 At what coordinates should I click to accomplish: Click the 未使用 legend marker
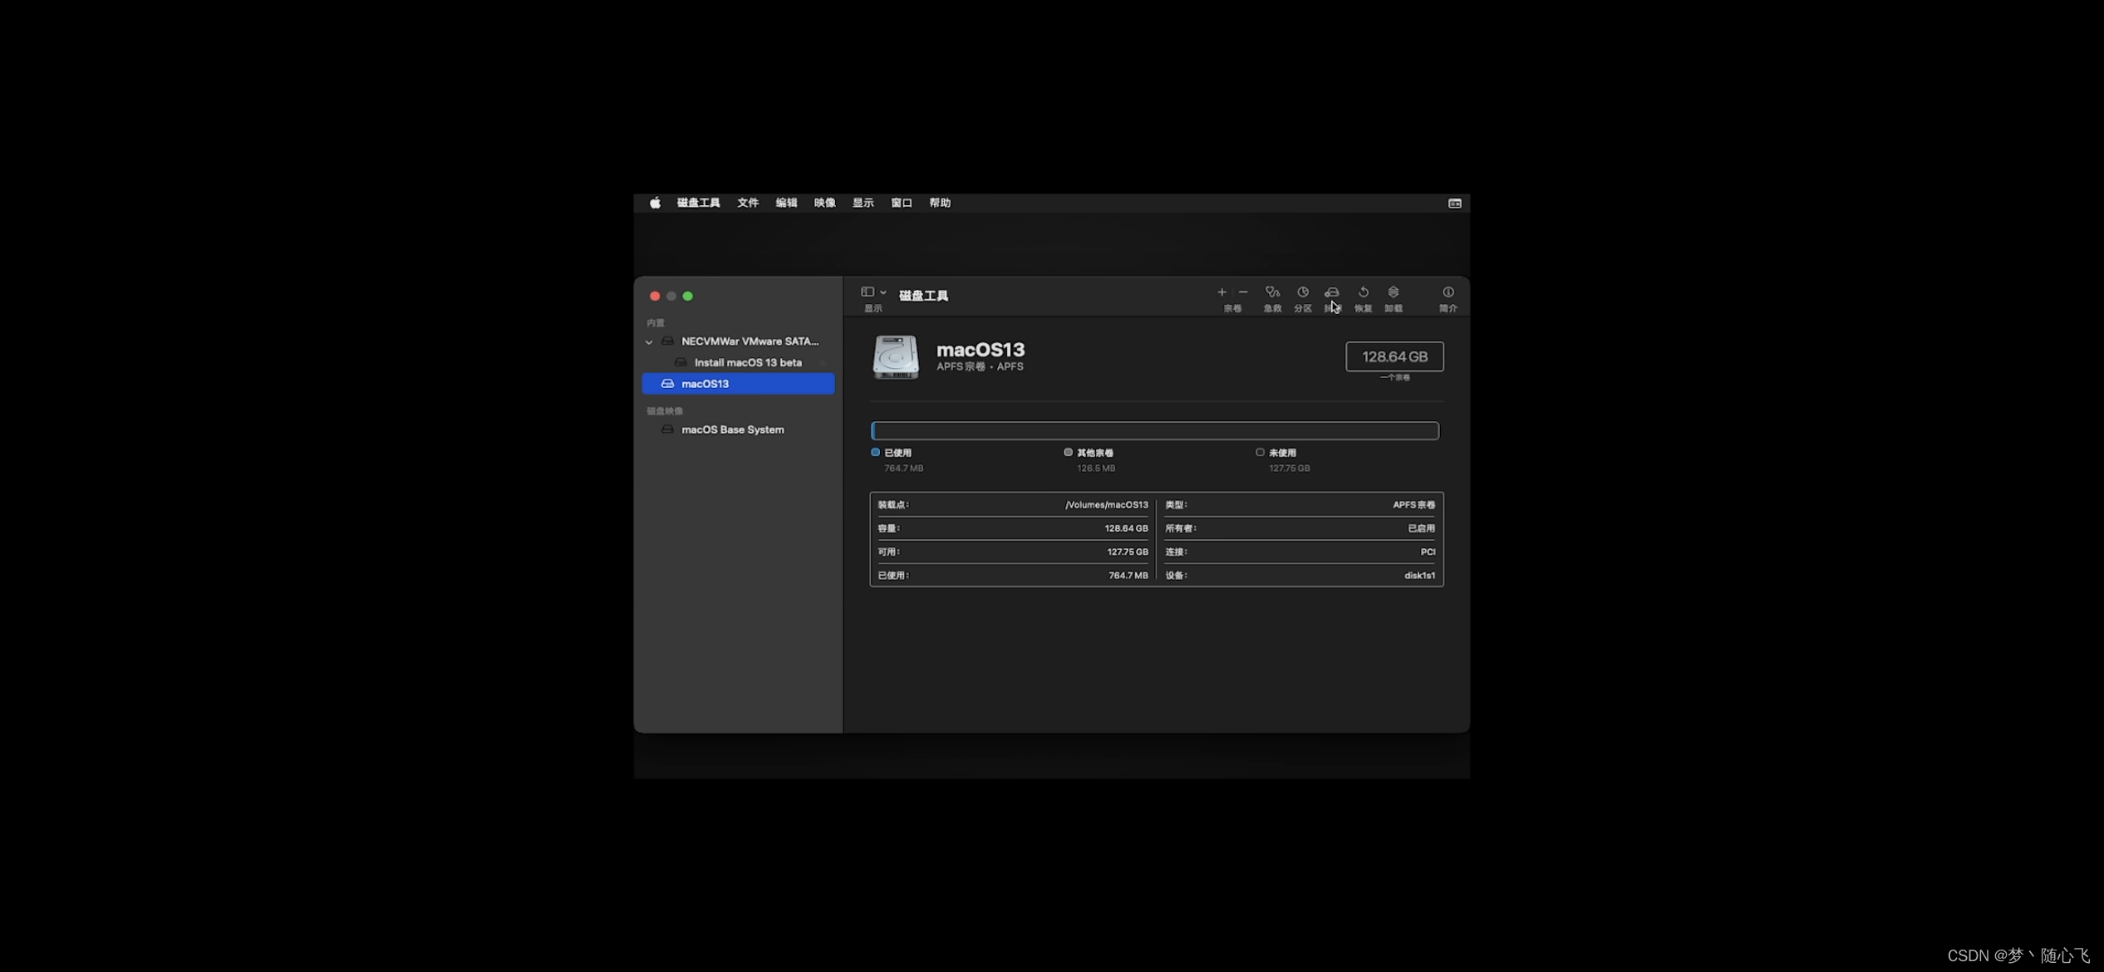1260,452
